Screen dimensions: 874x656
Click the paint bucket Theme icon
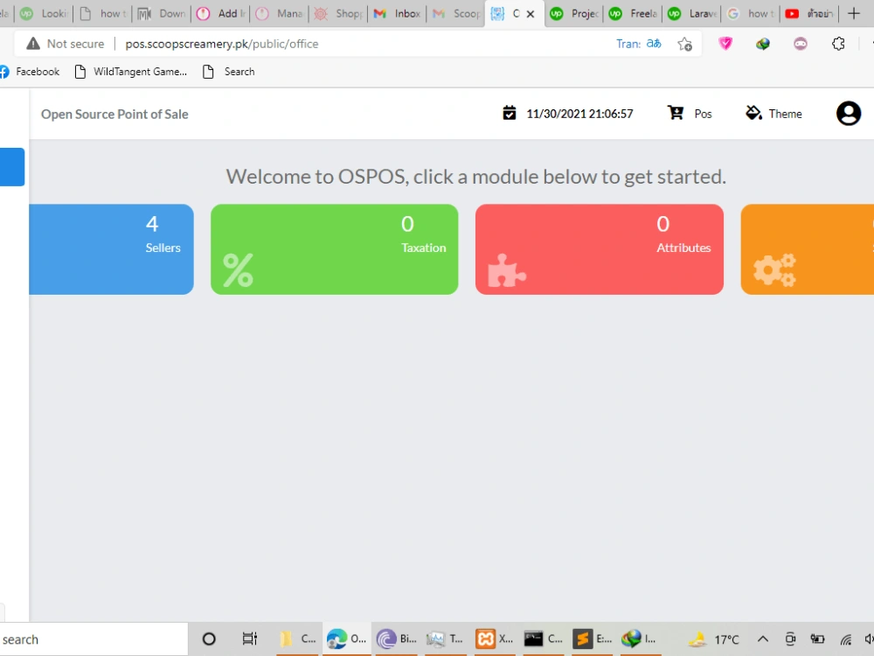click(753, 113)
